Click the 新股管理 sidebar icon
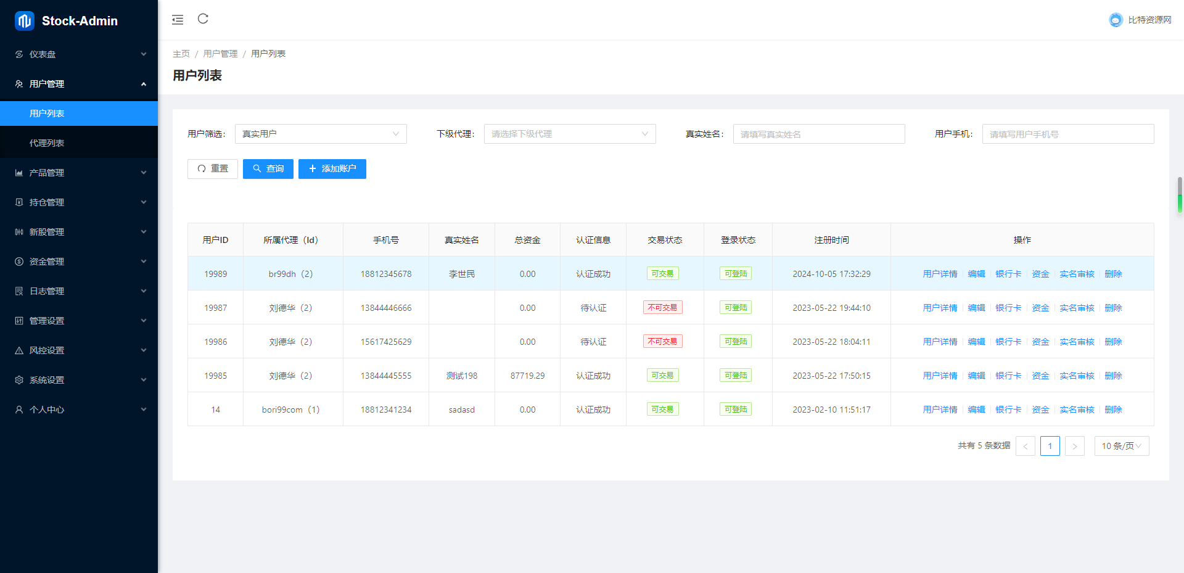 [x=18, y=231]
